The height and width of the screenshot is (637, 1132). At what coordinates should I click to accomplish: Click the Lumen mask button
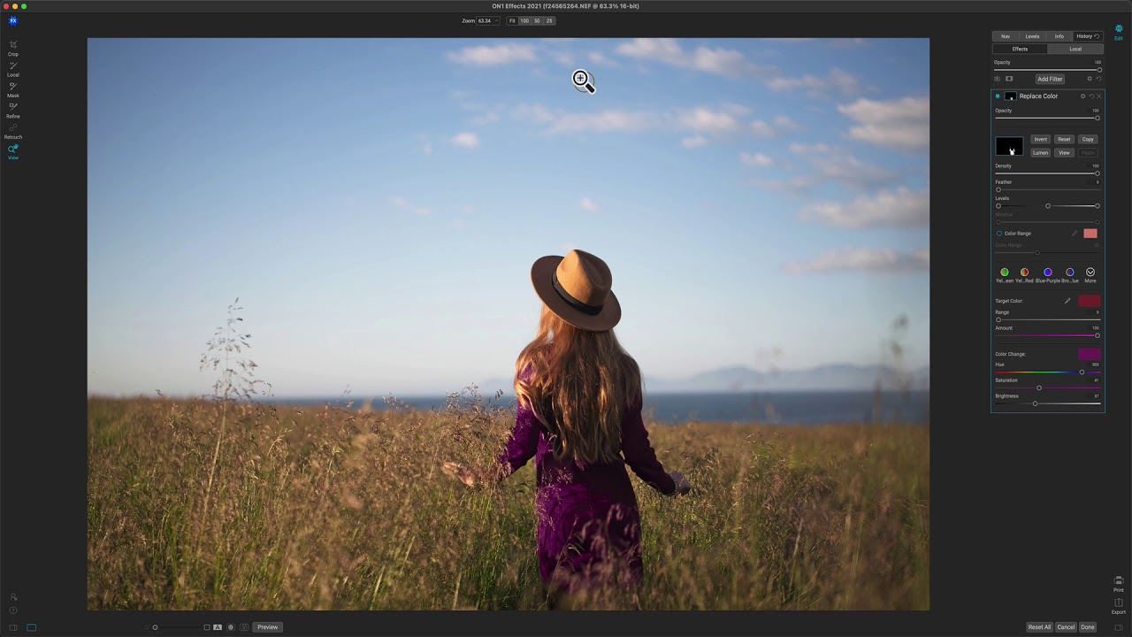point(1040,153)
